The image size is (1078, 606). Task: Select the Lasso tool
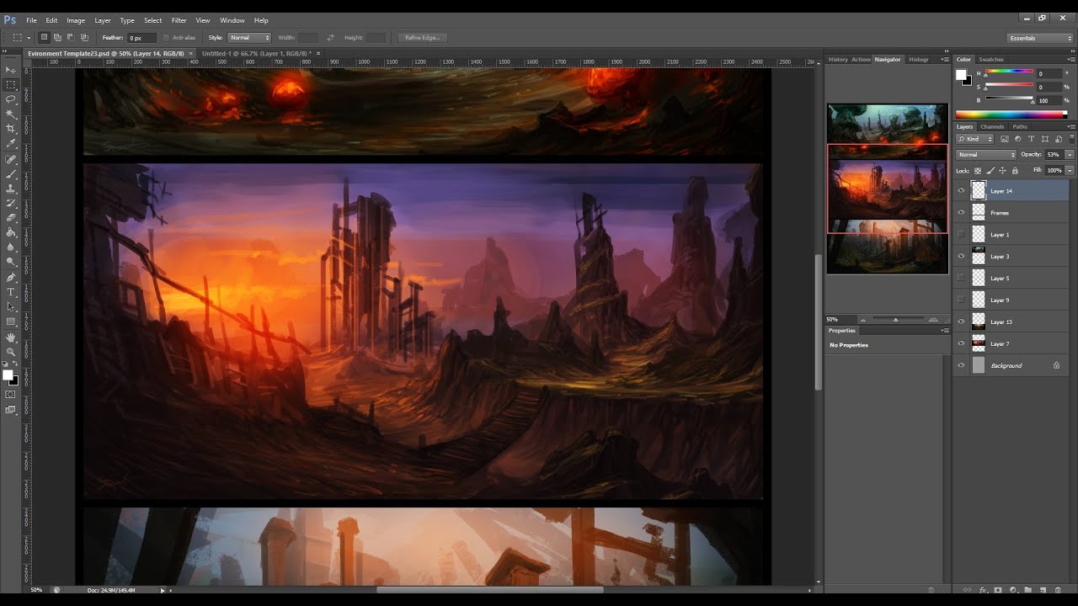pos(11,99)
